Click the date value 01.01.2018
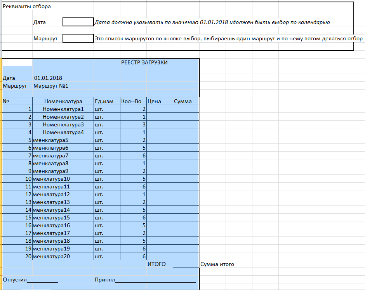Viewport: 365px width, 290px height. (x=48, y=78)
